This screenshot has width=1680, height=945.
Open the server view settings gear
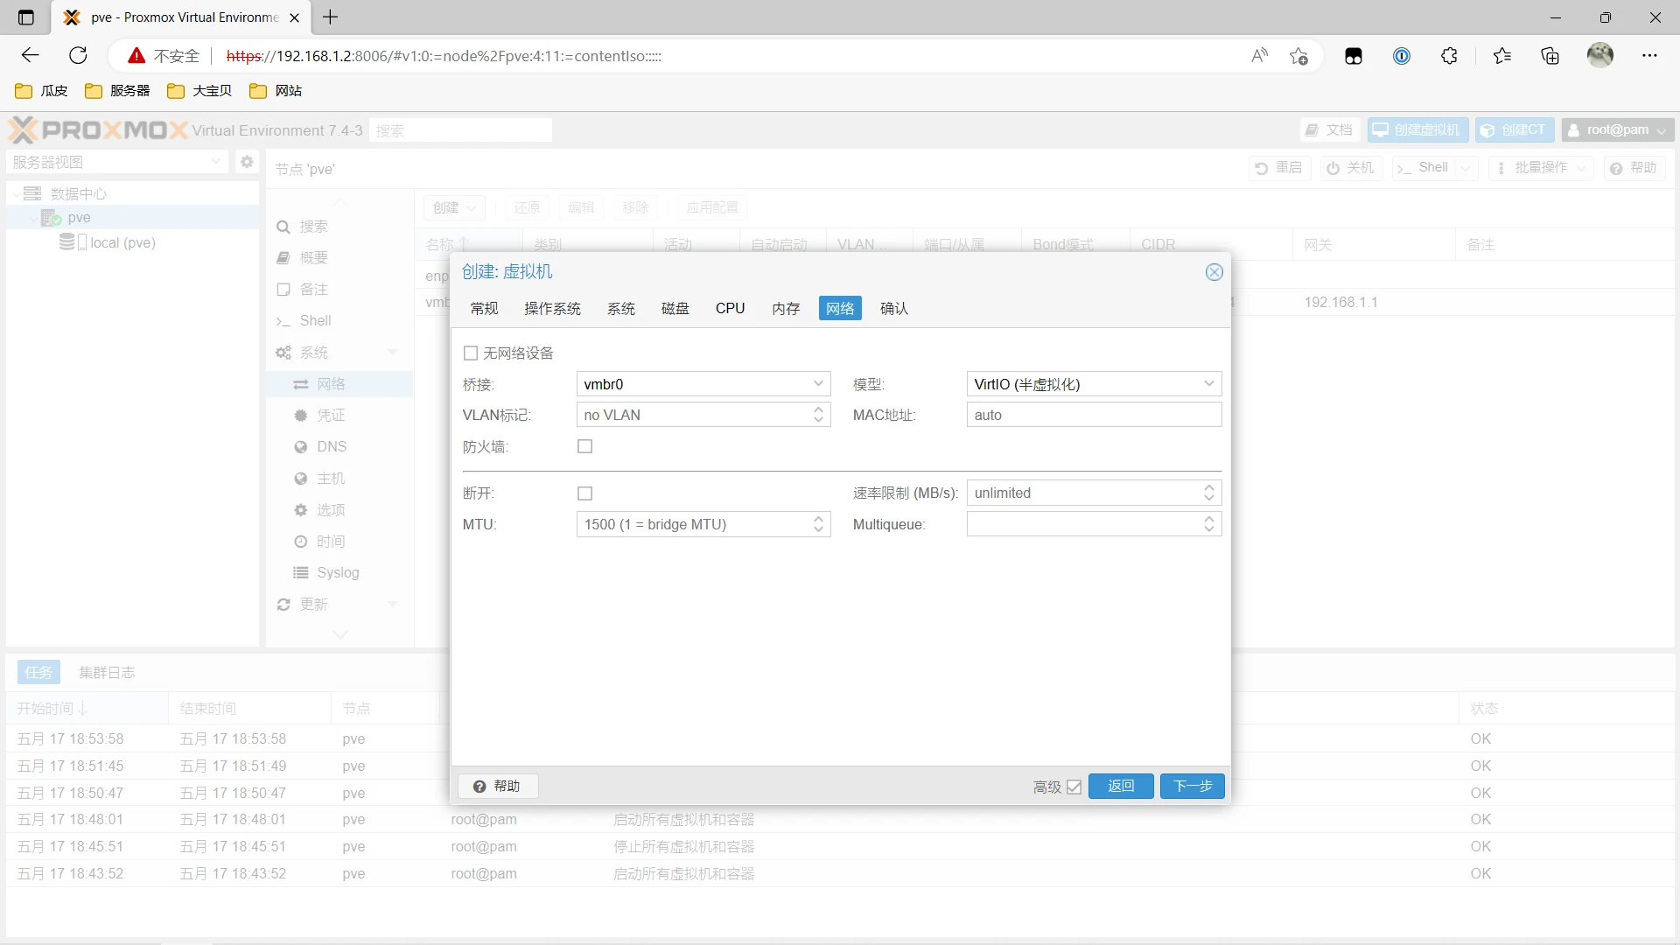(x=247, y=162)
